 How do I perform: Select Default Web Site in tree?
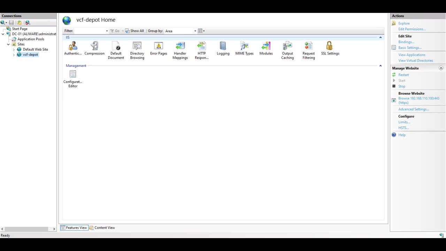35,50
